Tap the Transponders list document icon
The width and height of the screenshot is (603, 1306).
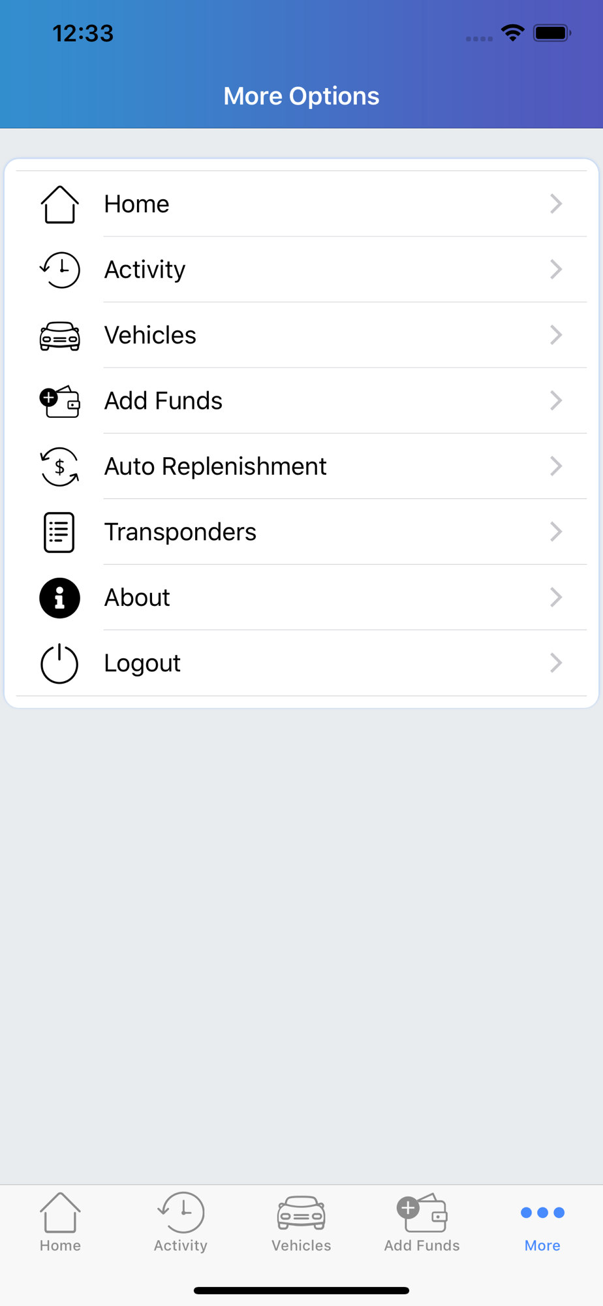(59, 532)
